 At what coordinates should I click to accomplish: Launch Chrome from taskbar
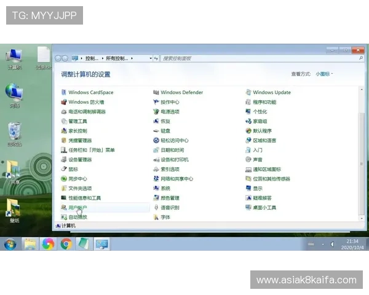[x=66, y=244]
